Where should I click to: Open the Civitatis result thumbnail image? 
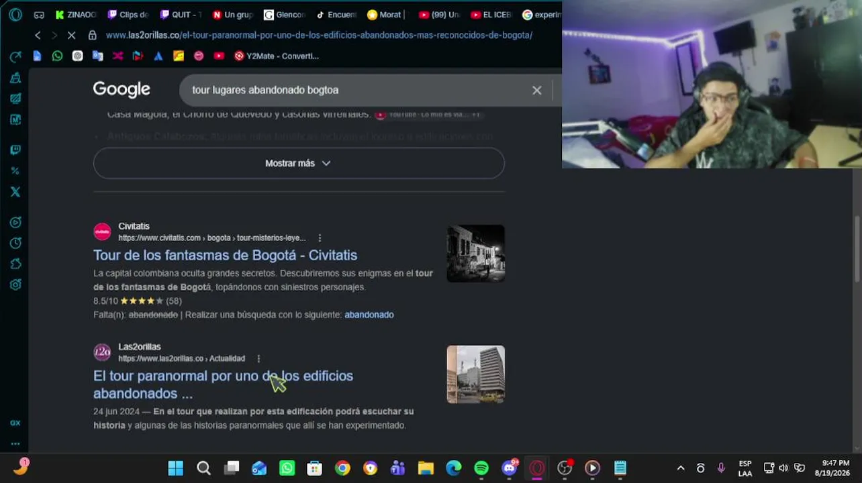(476, 254)
